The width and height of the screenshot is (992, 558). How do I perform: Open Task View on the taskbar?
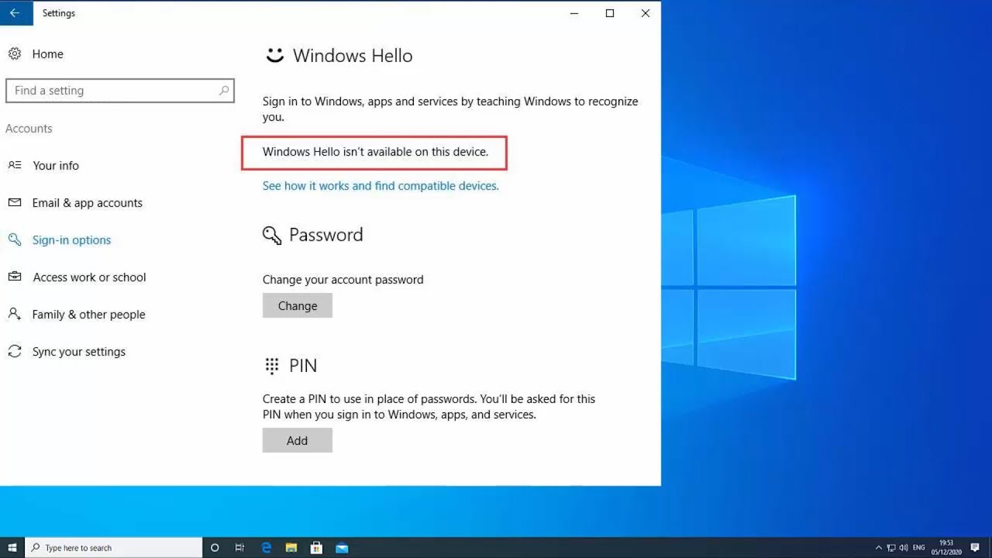click(239, 548)
